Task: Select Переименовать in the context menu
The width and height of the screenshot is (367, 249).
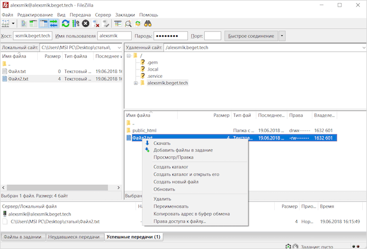Action: (x=170, y=206)
